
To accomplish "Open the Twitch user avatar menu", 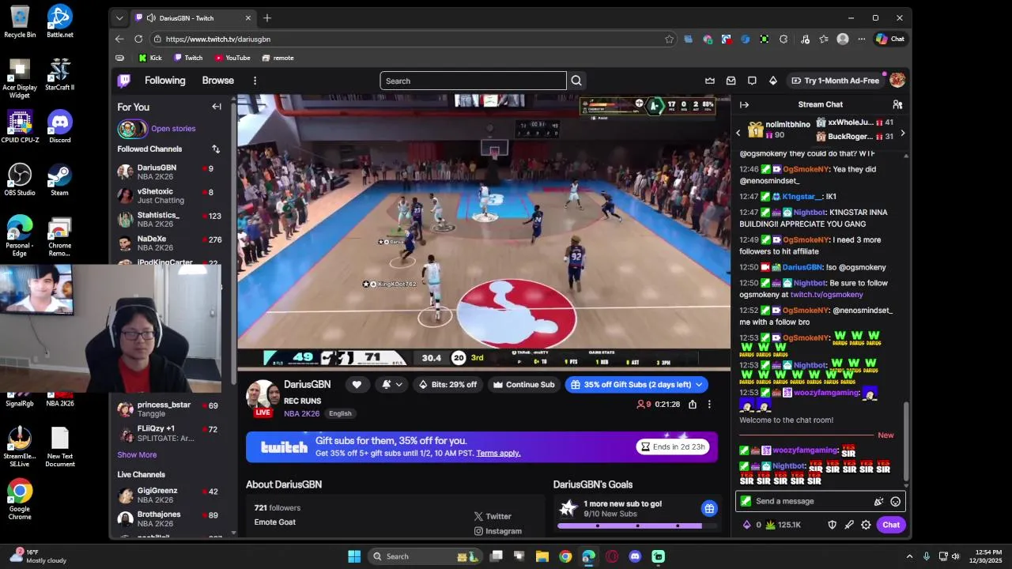I will point(897,81).
